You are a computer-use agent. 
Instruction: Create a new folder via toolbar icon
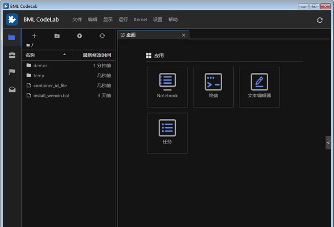57,36
